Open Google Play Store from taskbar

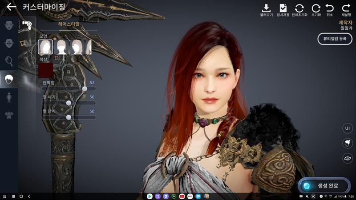click(150, 196)
